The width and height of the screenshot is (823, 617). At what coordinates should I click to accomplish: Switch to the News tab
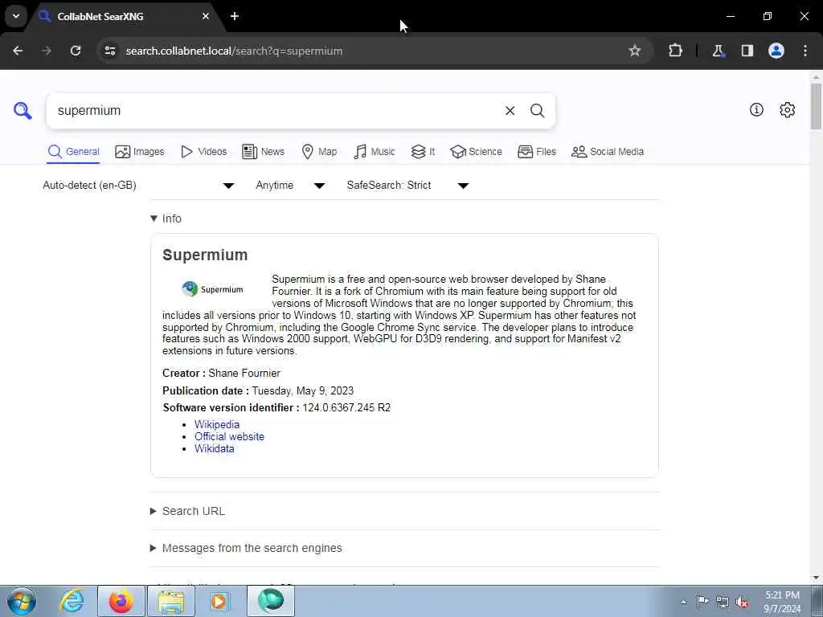click(263, 152)
